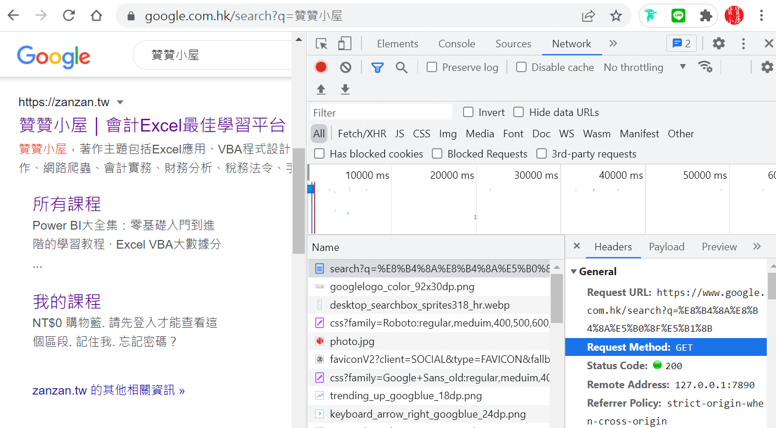
Task: Click the Google search box
Action: [214, 55]
